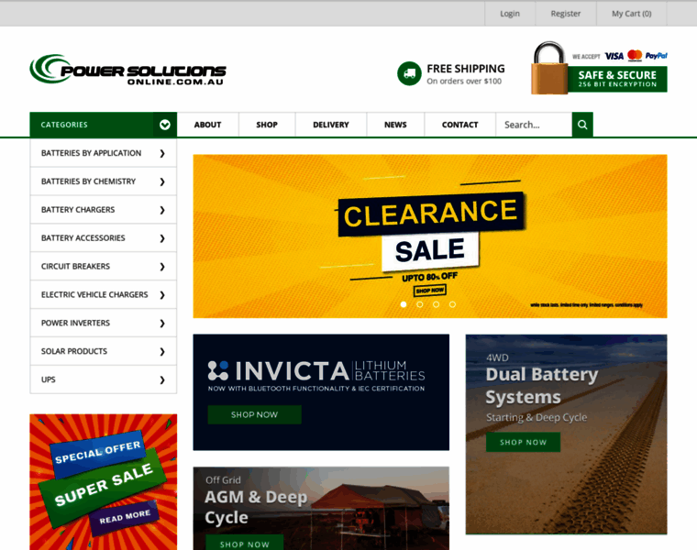This screenshot has height=550, width=697.
Task: Click Read More on Super Sale banner
Action: (125, 517)
